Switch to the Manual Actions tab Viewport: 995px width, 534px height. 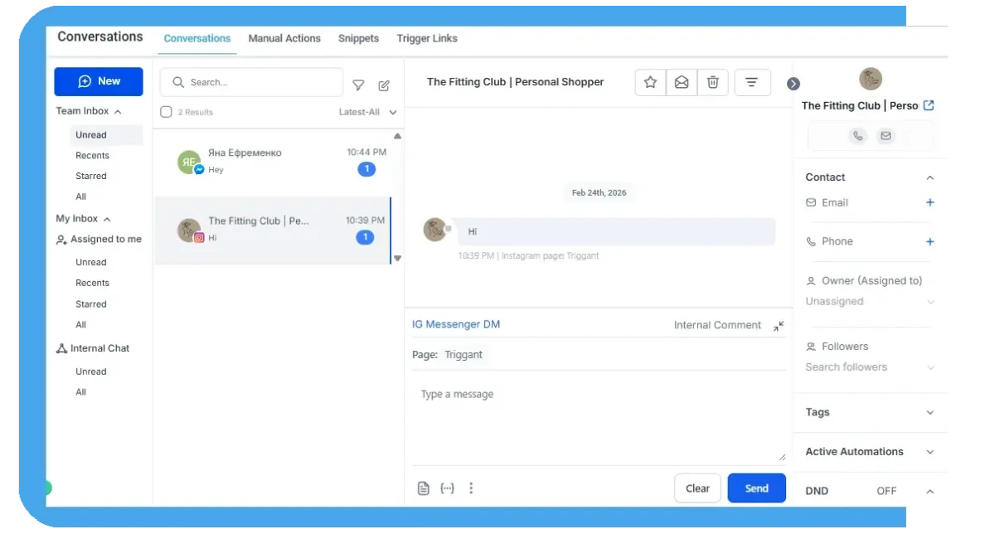[284, 38]
